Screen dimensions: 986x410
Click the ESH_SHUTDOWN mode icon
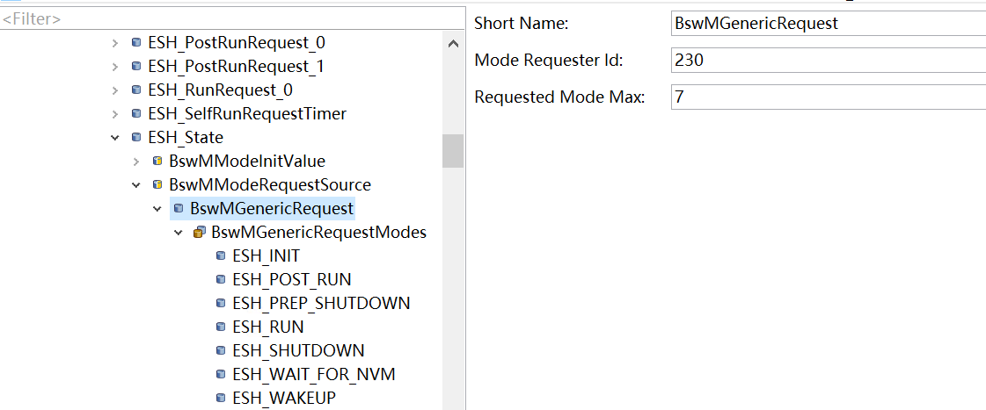point(221,349)
